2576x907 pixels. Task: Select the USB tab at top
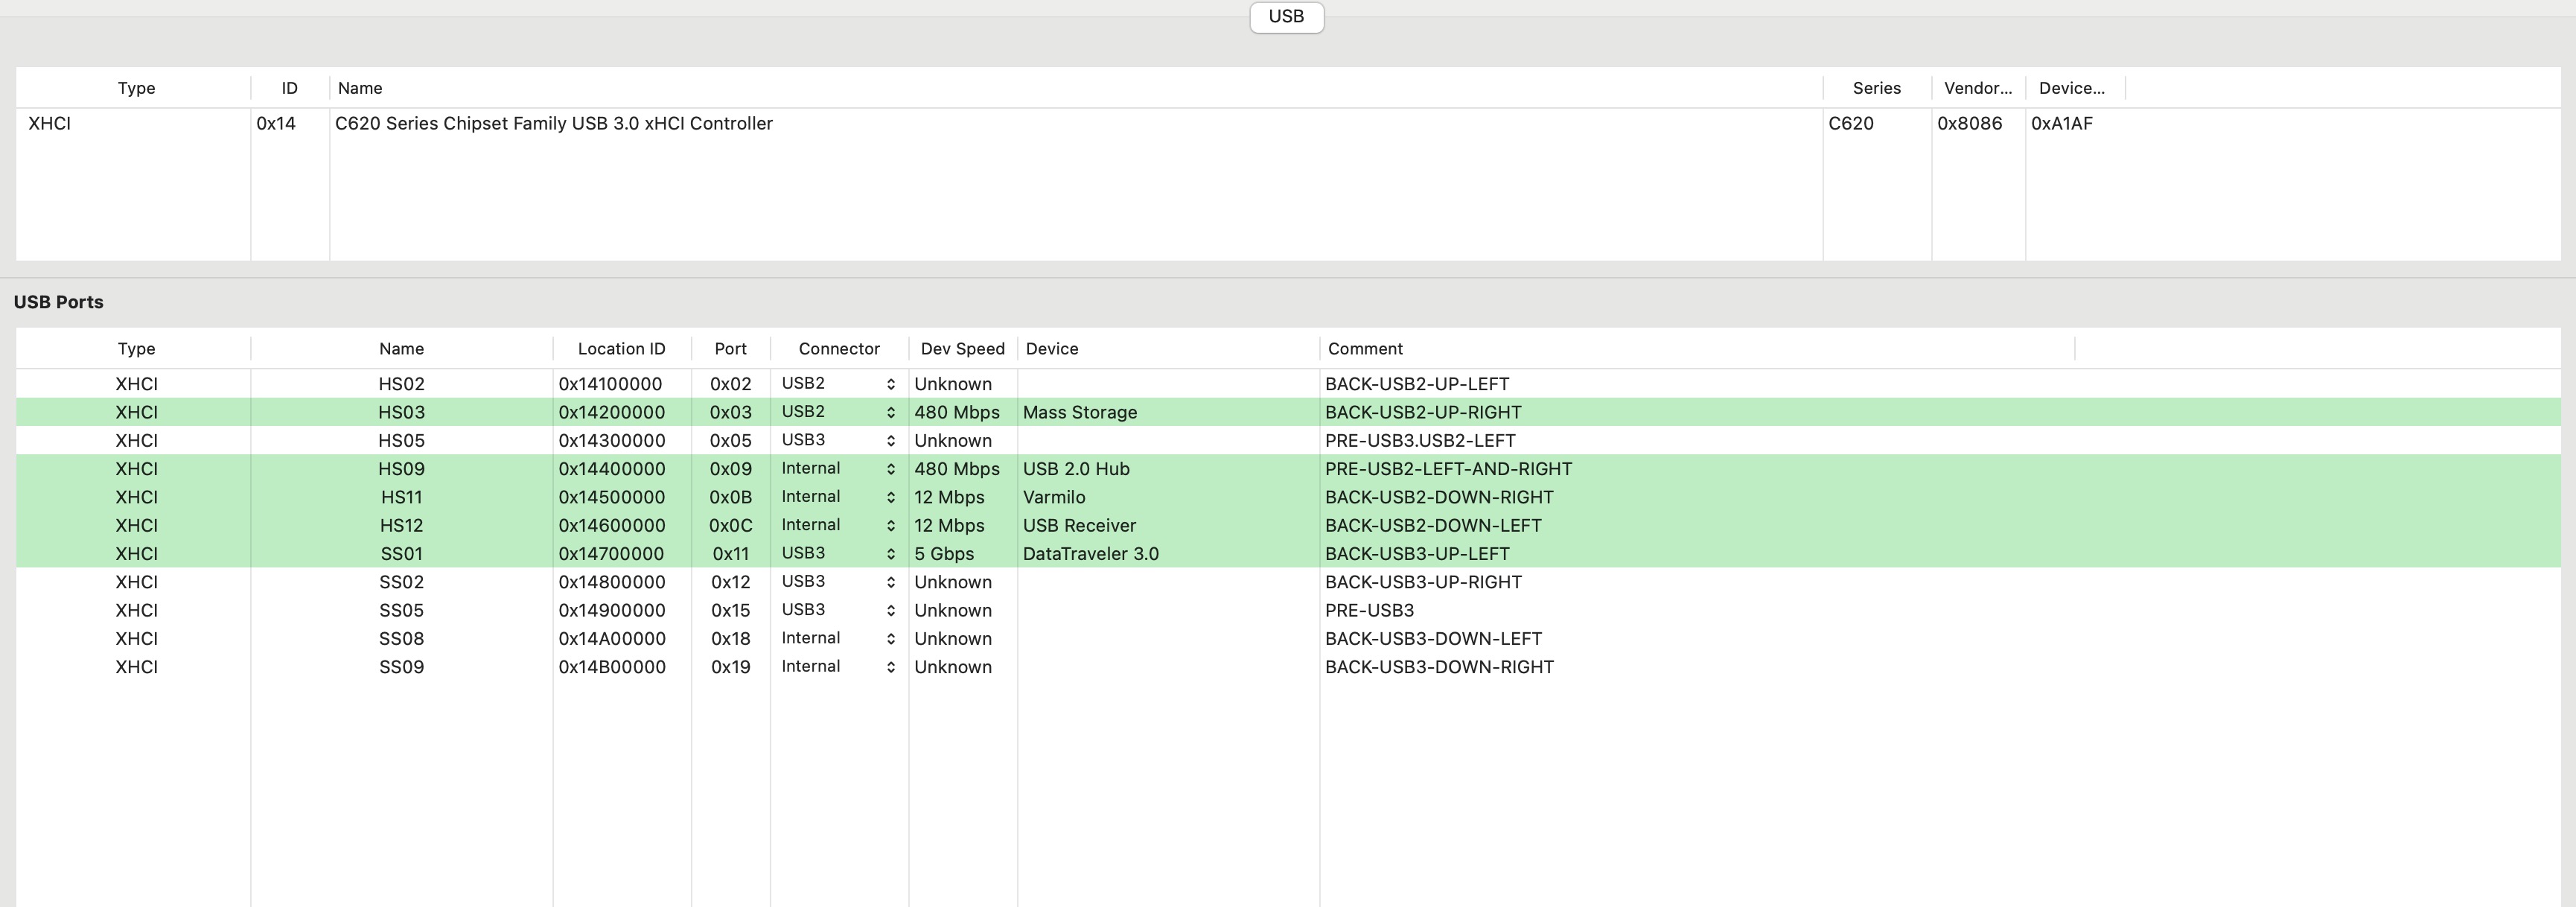tap(1286, 17)
